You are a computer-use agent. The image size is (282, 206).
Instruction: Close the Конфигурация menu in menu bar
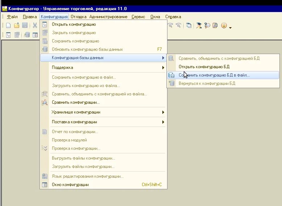[54, 17]
